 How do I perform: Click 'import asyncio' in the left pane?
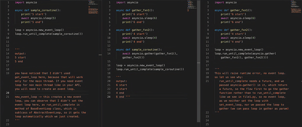pos(26,3)
